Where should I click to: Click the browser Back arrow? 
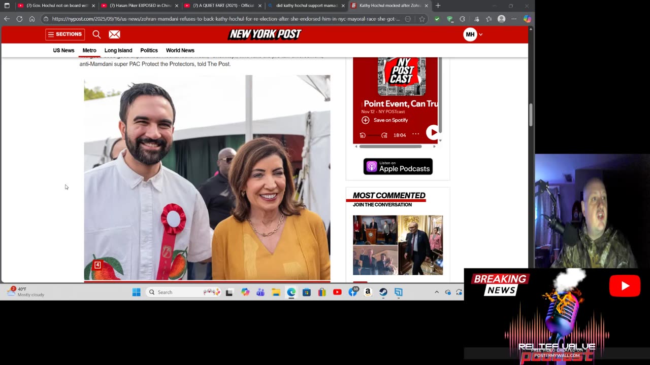(7, 19)
